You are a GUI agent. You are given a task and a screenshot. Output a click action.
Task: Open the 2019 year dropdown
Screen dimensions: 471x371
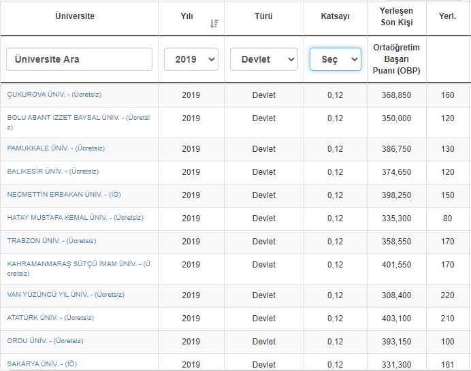191,59
